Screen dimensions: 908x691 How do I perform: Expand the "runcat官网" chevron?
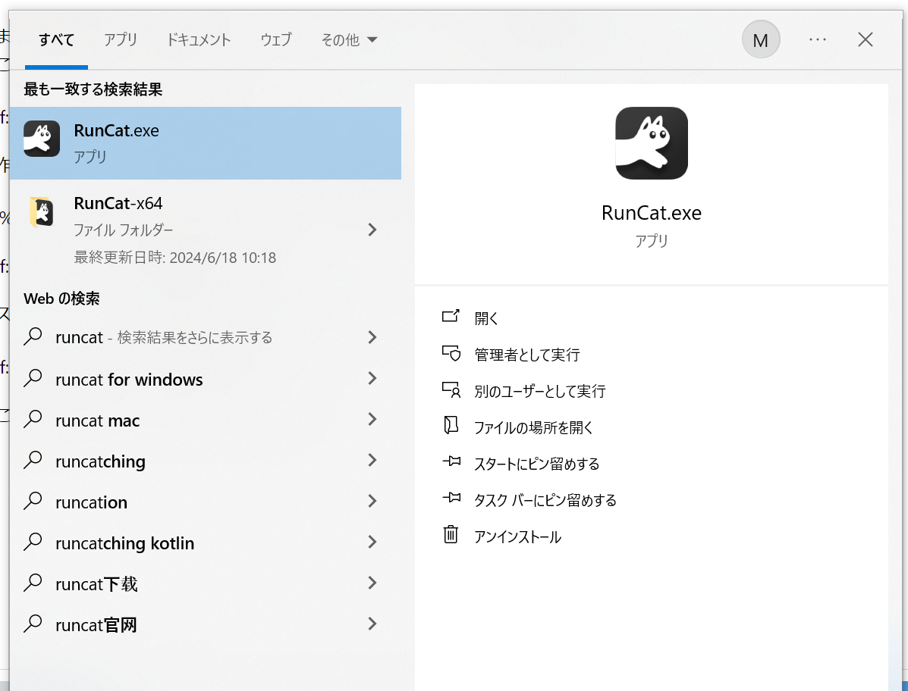tap(372, 624)
